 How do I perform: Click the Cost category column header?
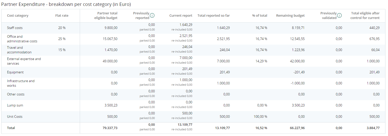(18, 16)
